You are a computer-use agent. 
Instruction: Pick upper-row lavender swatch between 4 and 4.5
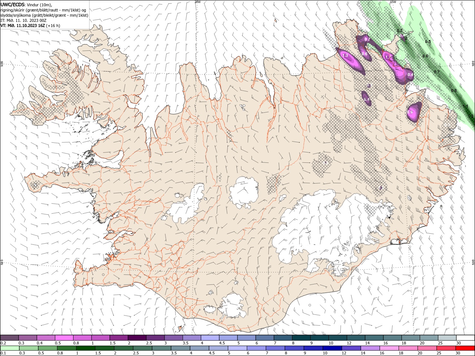(x=210, y=337)
